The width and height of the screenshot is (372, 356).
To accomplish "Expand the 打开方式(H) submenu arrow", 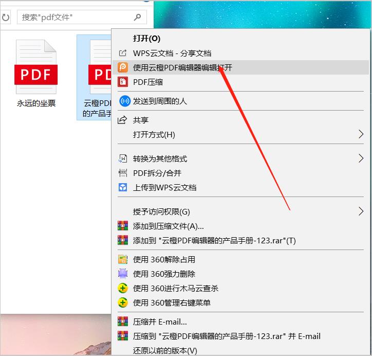I will click(361, 134).
